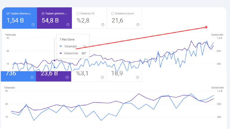Select the 54,8 B total impressions value

(50, 21)
